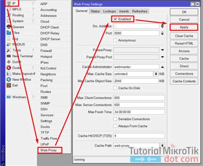Click the Cancel button

click(184, 20)
